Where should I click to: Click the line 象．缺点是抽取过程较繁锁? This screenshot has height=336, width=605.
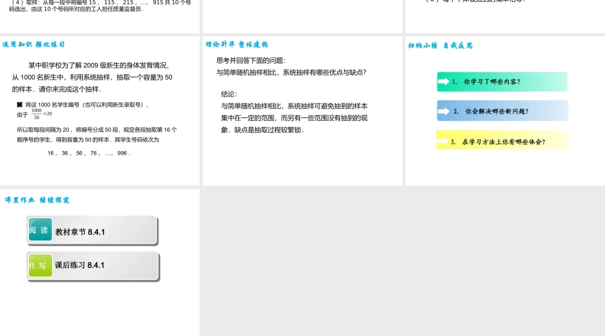pyautogui.click(x=263, y=130)
